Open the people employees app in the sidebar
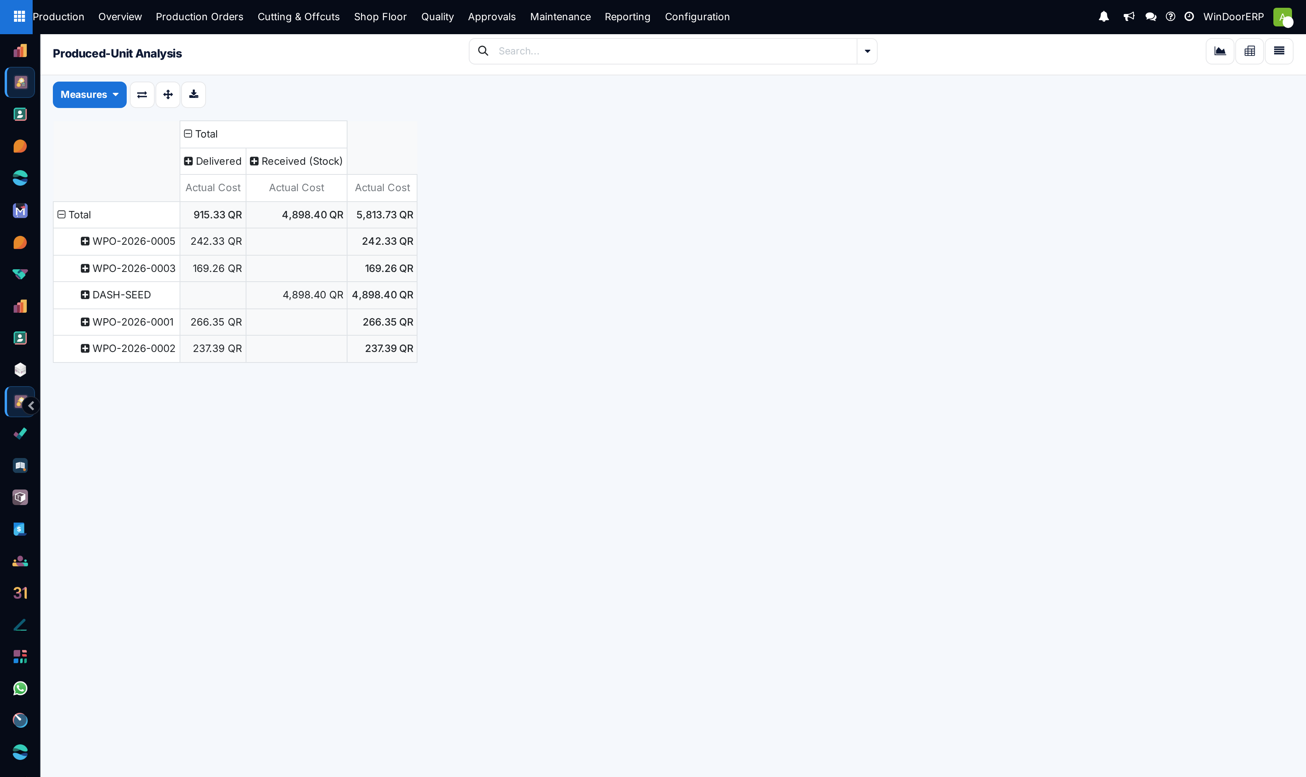 pos(20,561)
